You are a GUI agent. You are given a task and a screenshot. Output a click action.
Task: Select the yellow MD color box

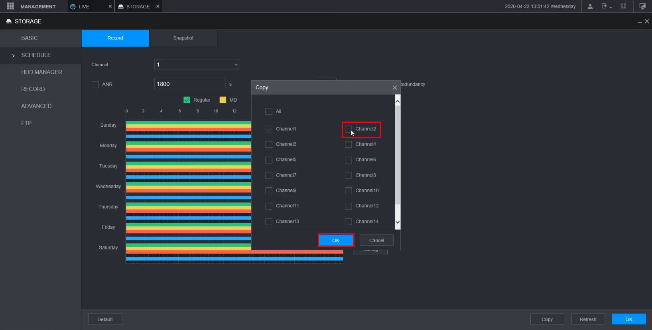pos(223,100)
